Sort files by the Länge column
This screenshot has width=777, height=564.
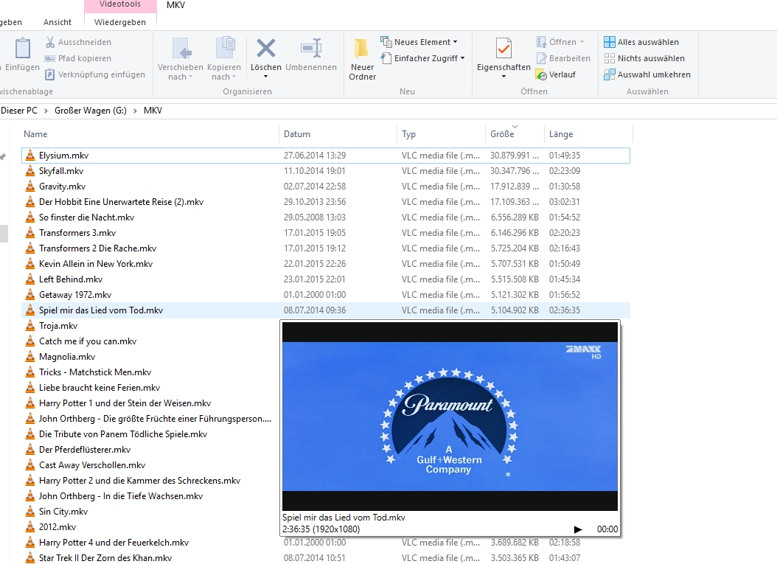click(588, 134)
